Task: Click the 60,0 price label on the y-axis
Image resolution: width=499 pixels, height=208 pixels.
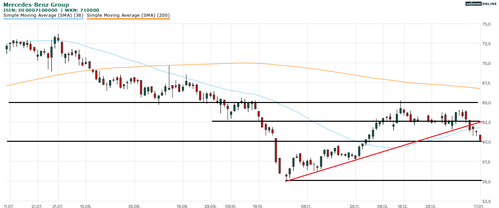Action: pos(486,142)
